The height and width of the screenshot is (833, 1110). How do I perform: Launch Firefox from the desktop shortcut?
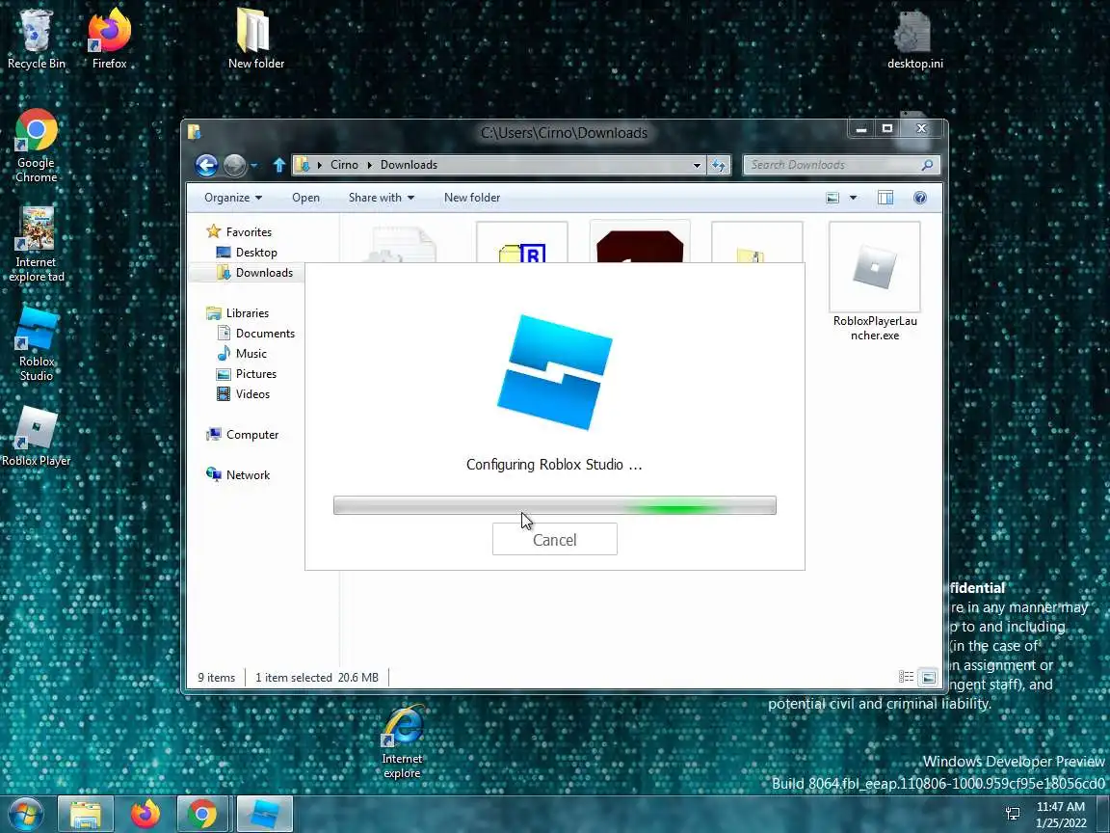(109, 40)
